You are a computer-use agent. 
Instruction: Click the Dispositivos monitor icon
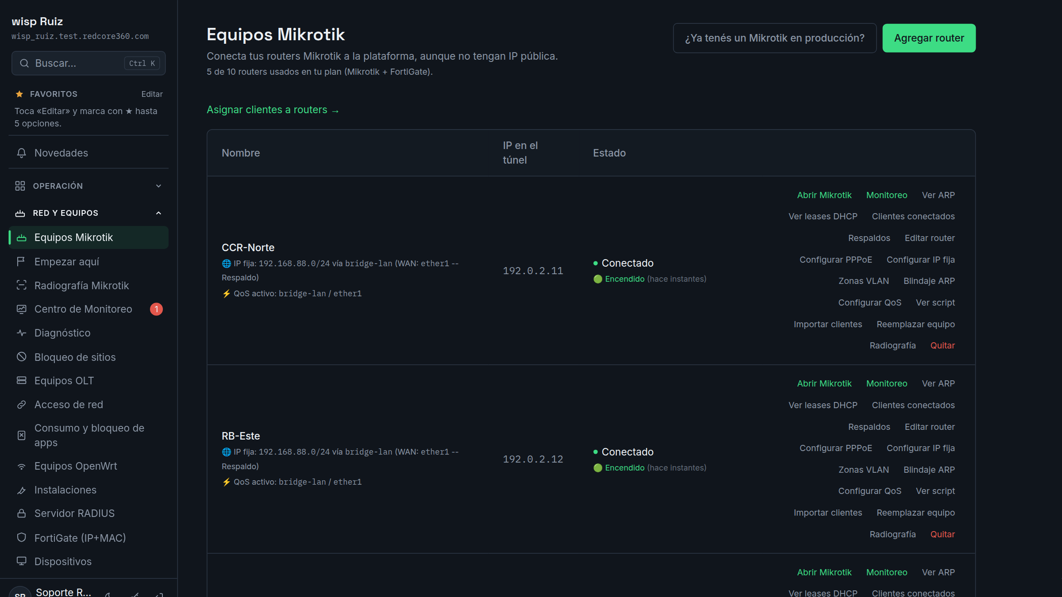(x=21, y=561)
